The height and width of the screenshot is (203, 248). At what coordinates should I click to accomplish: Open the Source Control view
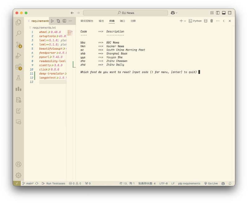[19, 45]
